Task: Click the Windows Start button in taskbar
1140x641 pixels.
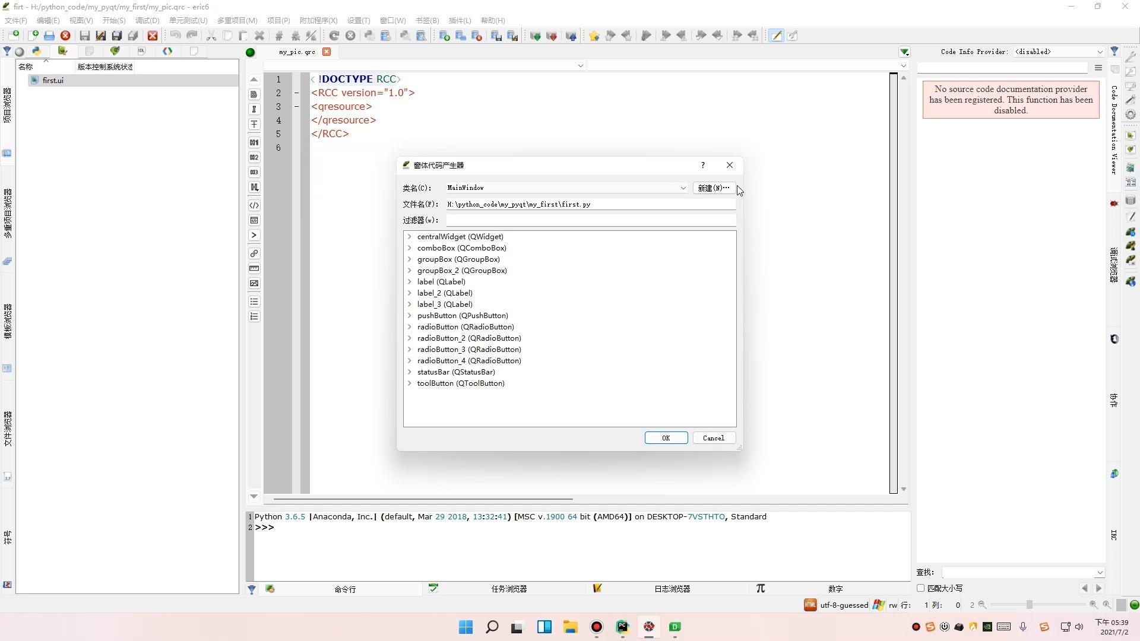Action: coord(466,627)
